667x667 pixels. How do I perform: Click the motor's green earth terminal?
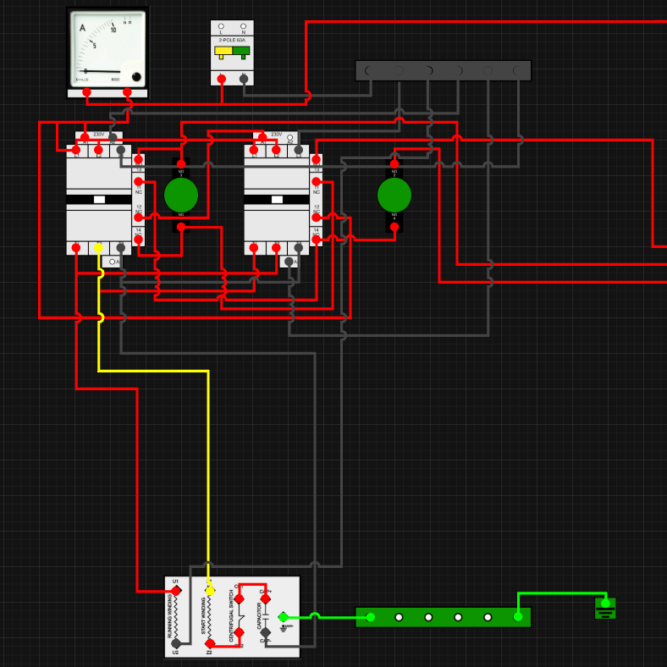[x=283, y=617]
